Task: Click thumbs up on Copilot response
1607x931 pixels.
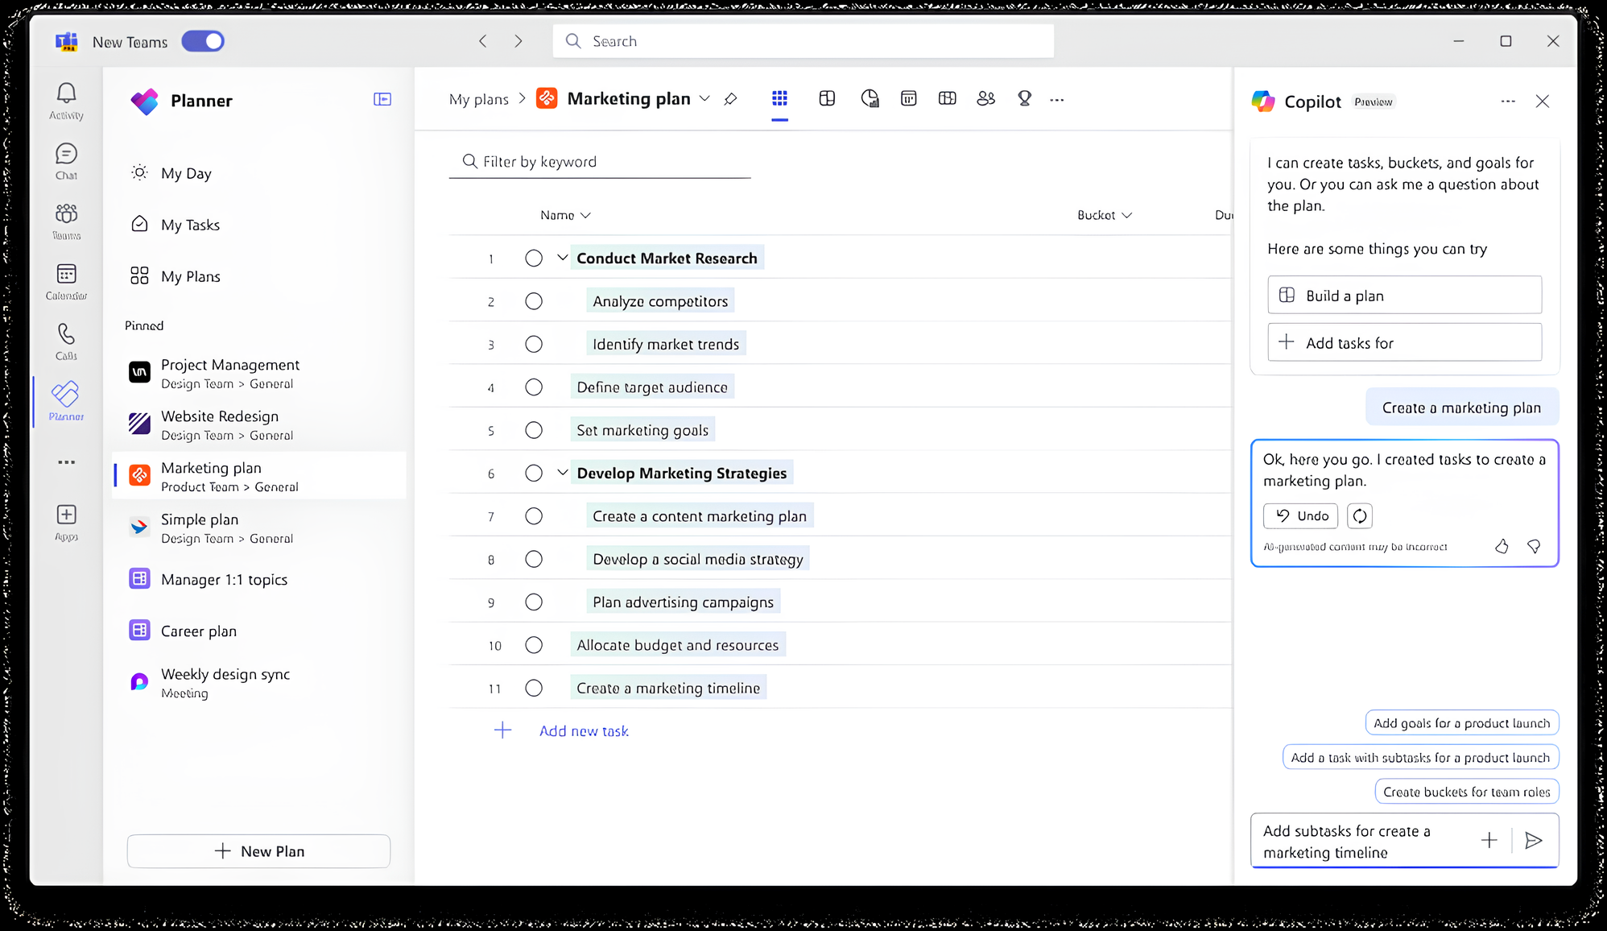Action: point(1502,547)
